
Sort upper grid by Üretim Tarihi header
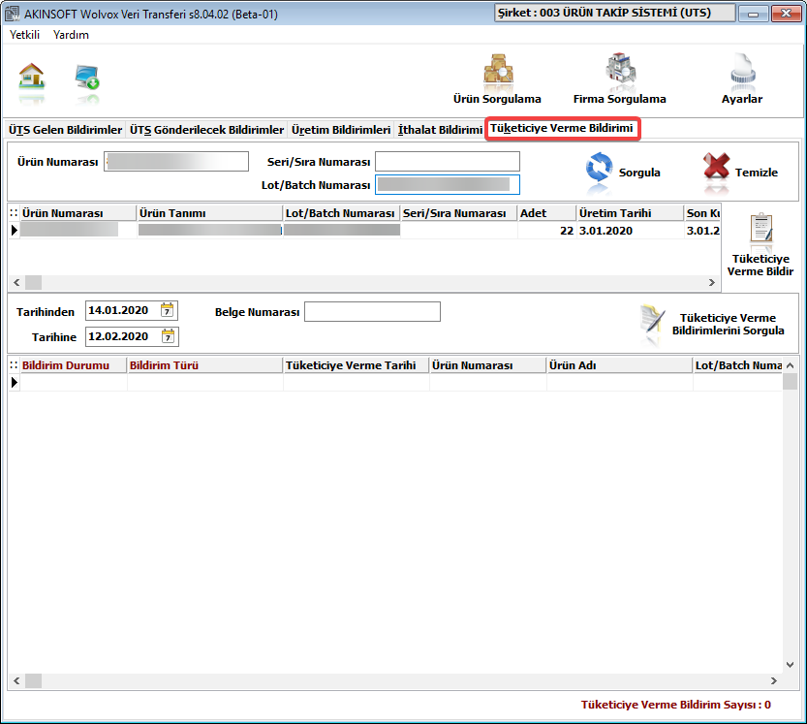[x=631, y=213]
